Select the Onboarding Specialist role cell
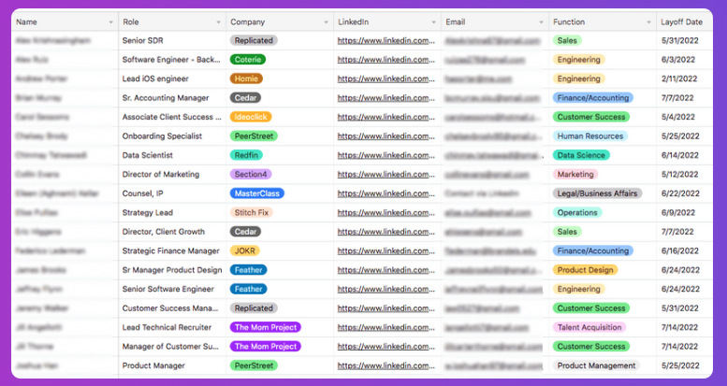The height and width of the screenshot is (386, 727). tap(172, 136)
